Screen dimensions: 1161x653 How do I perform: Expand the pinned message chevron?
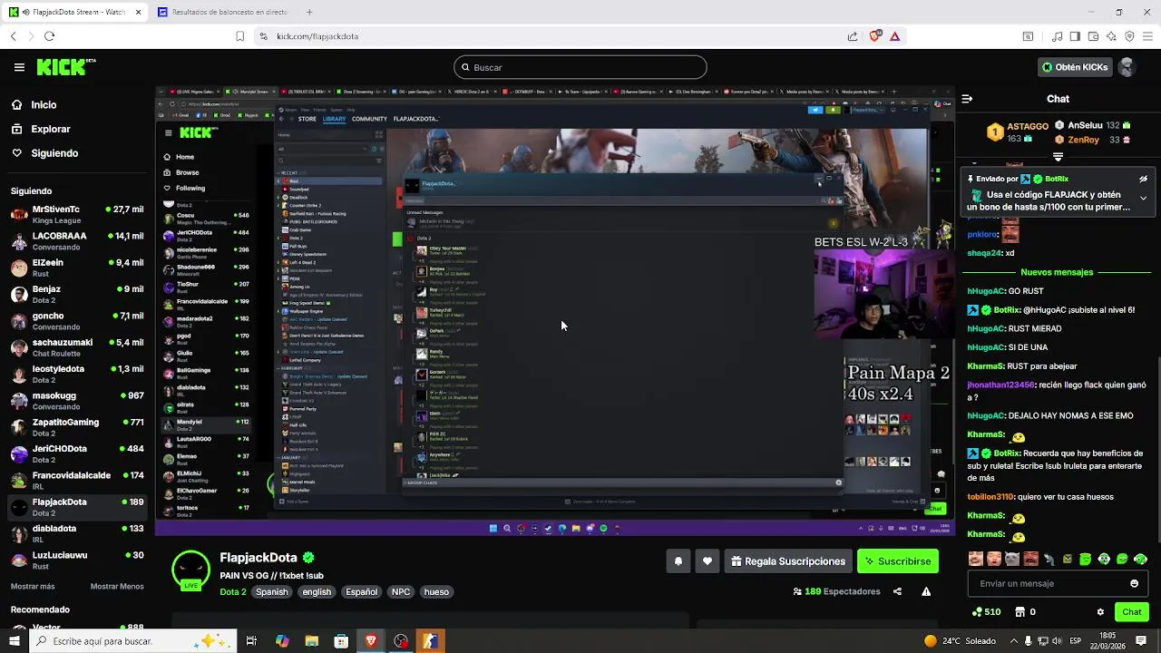click(x=1143, y=198)
